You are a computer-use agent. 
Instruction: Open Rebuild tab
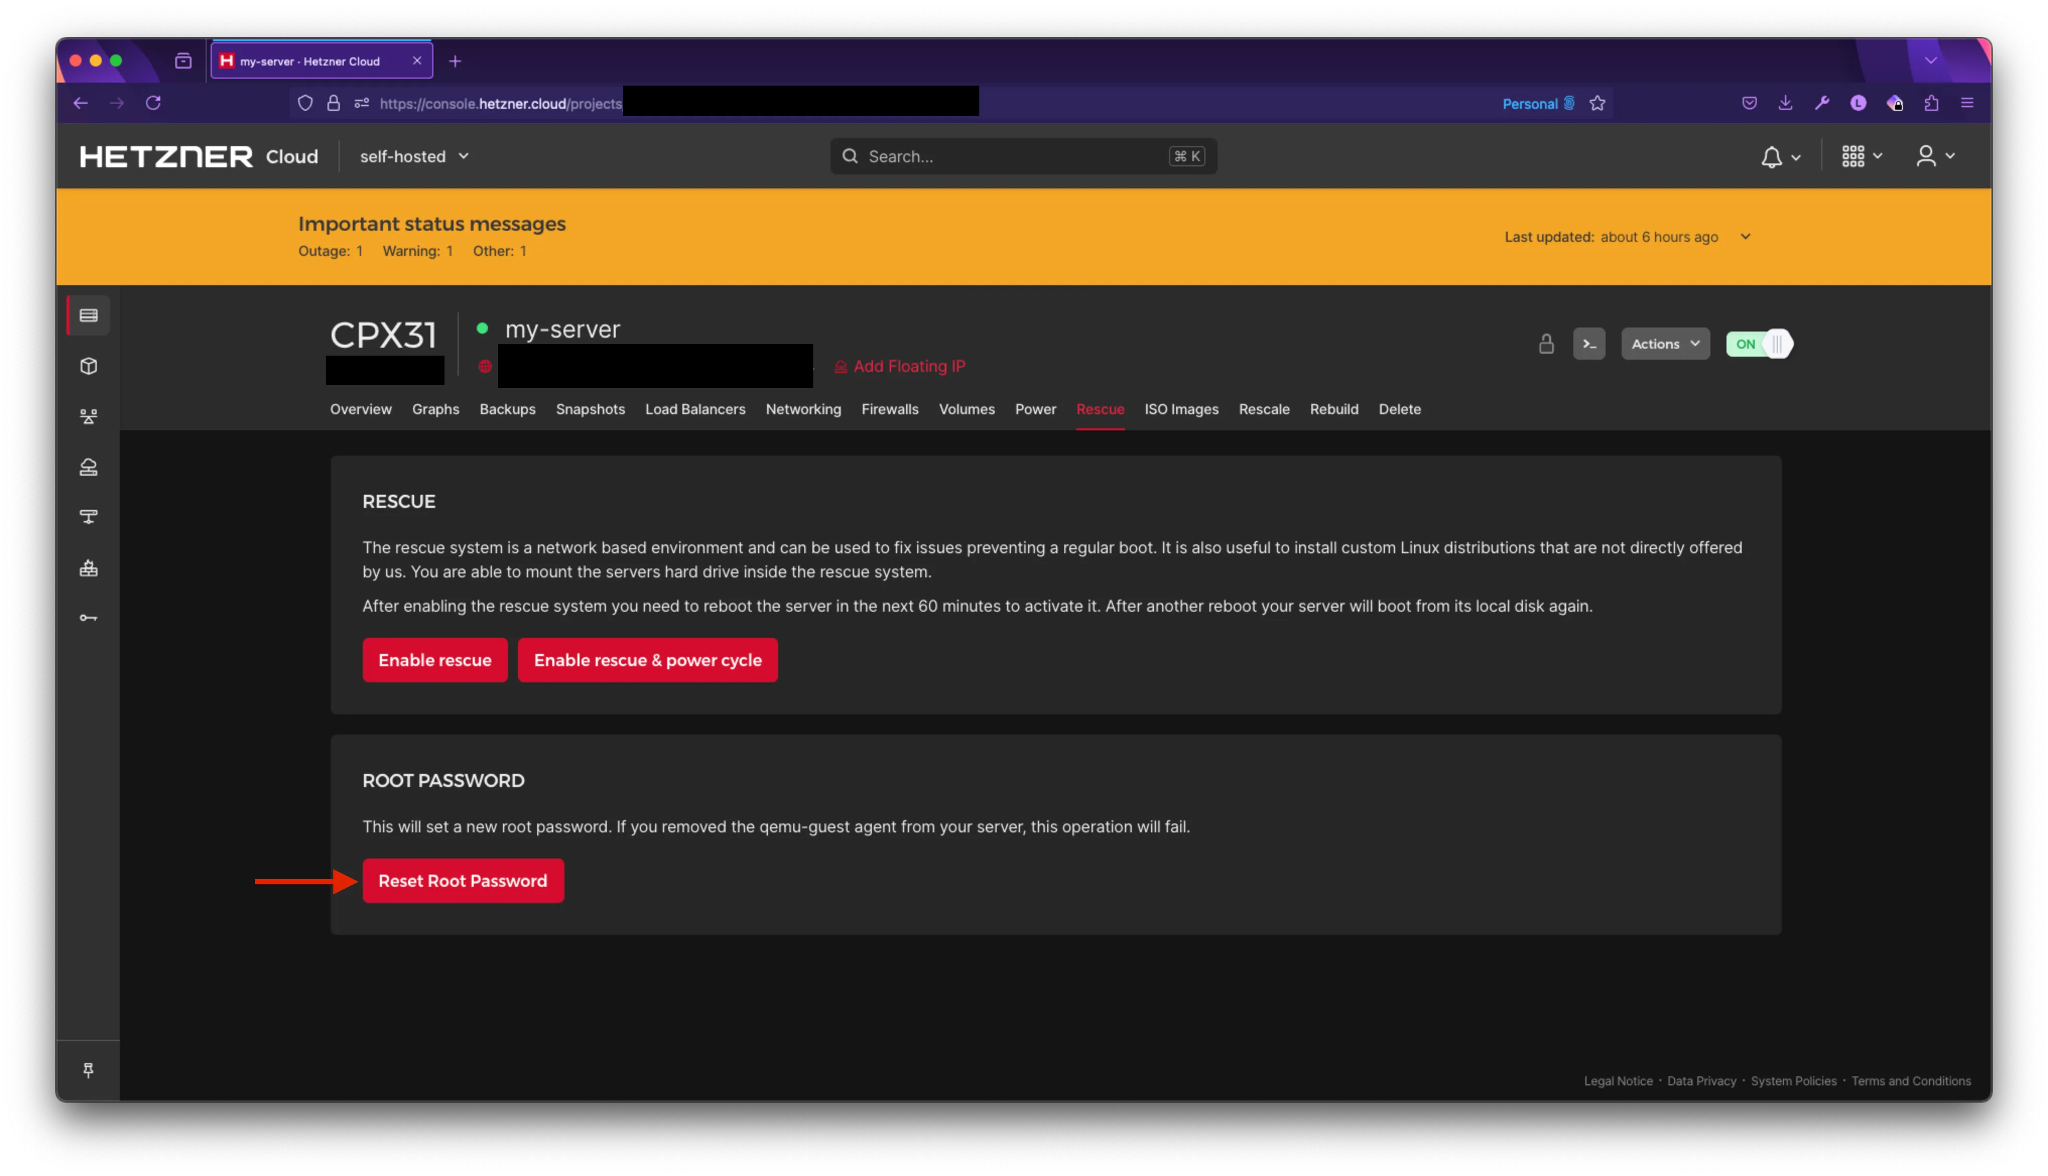1334,410
